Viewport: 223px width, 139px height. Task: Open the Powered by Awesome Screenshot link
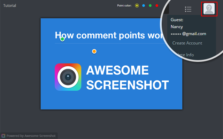pyautogui.click(x=29, y=136)
